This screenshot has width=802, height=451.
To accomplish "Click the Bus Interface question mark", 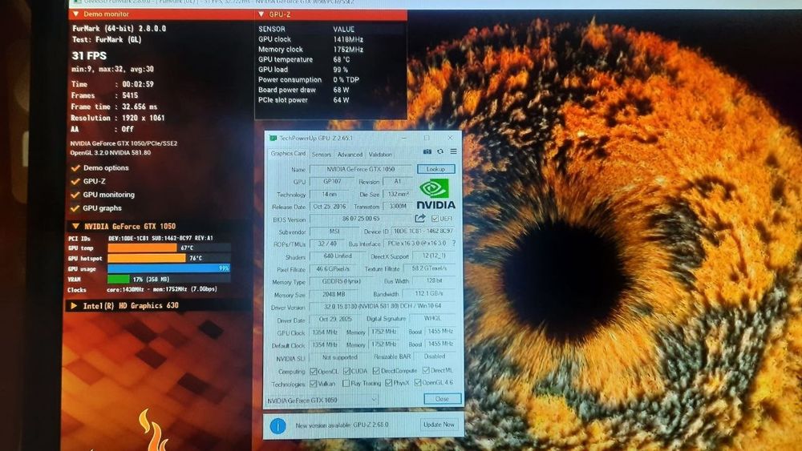I will 454,244.
